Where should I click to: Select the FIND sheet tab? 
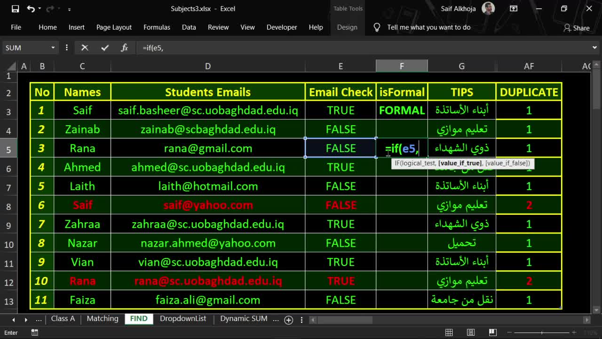pos(139,319)
